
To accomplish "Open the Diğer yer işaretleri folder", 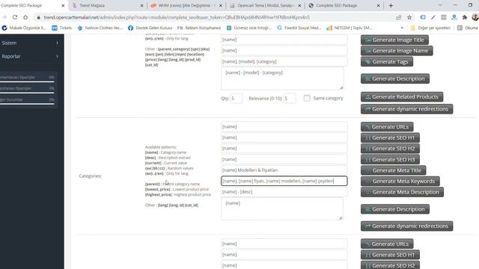I will 430,28.
